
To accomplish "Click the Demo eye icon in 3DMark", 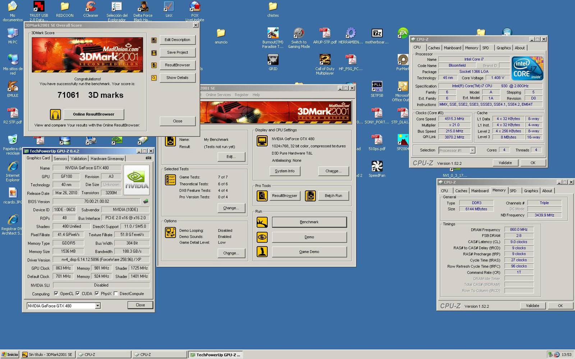I will pos(262,237).
